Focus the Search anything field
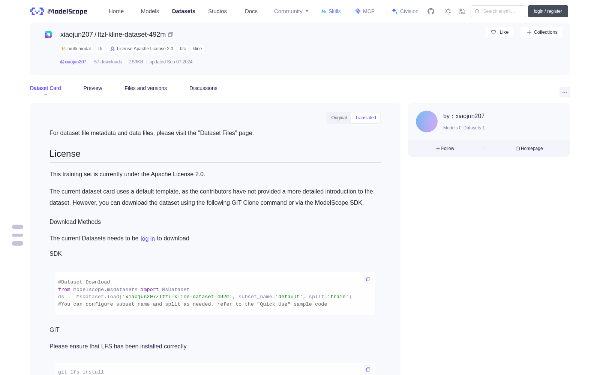This screenshot has height=375, width=600. 498,11
